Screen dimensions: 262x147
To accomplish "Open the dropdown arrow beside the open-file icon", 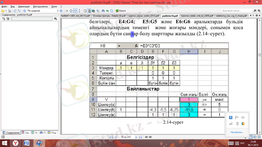I will (7, 10).
